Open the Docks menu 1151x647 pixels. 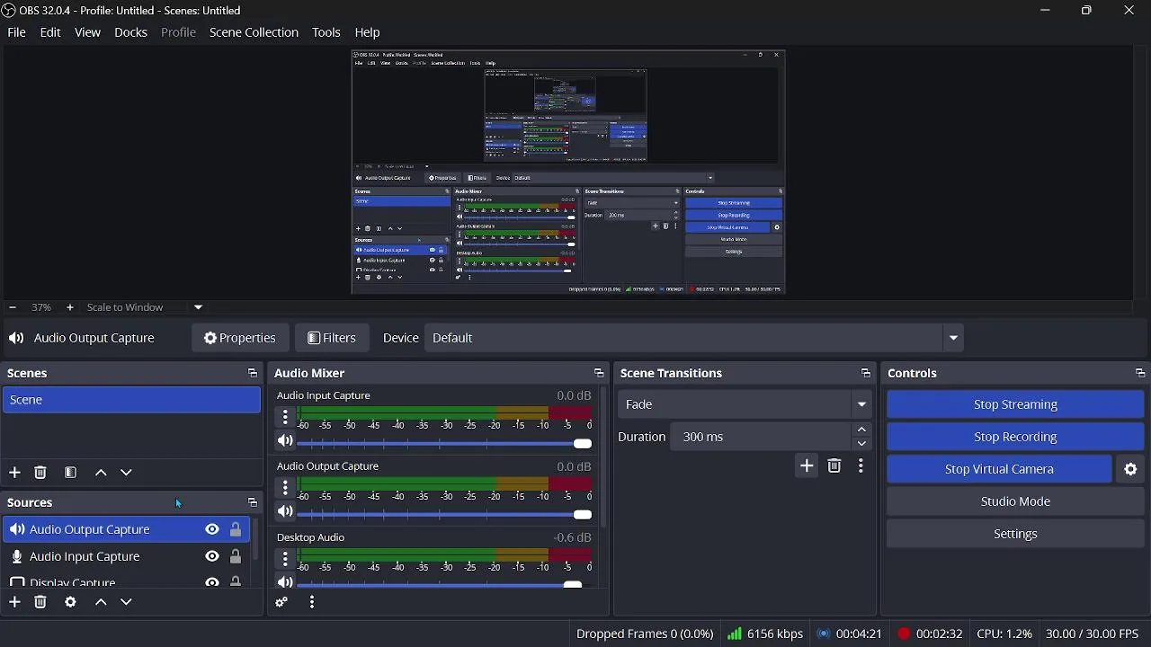(x=130, y=32)
